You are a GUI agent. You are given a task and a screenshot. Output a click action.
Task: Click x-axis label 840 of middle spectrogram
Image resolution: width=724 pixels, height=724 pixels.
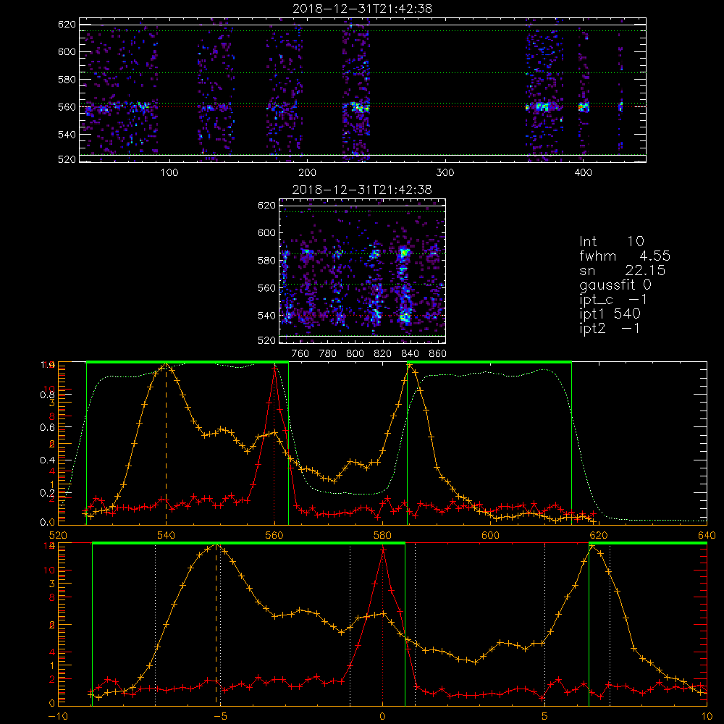[410, 353]
